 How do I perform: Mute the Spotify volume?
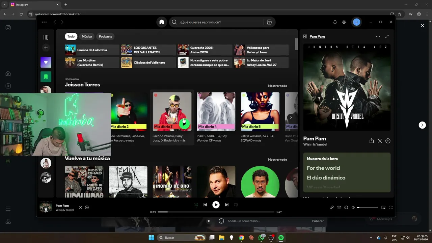pos(353,208)
